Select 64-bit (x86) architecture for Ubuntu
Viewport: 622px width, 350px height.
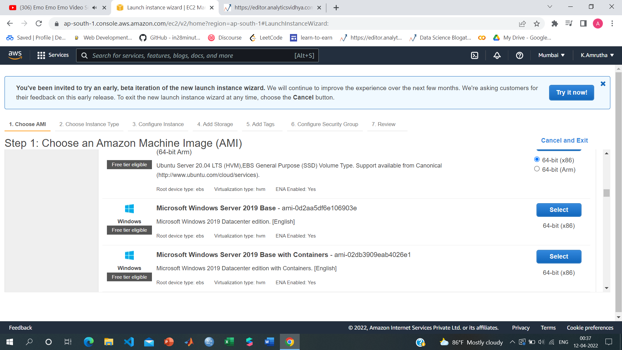(537, 159)
